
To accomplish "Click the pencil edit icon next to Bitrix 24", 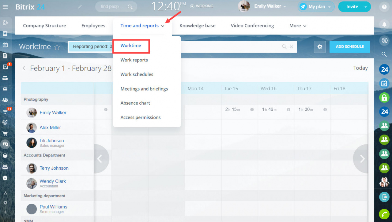I will tap(80, 7).
